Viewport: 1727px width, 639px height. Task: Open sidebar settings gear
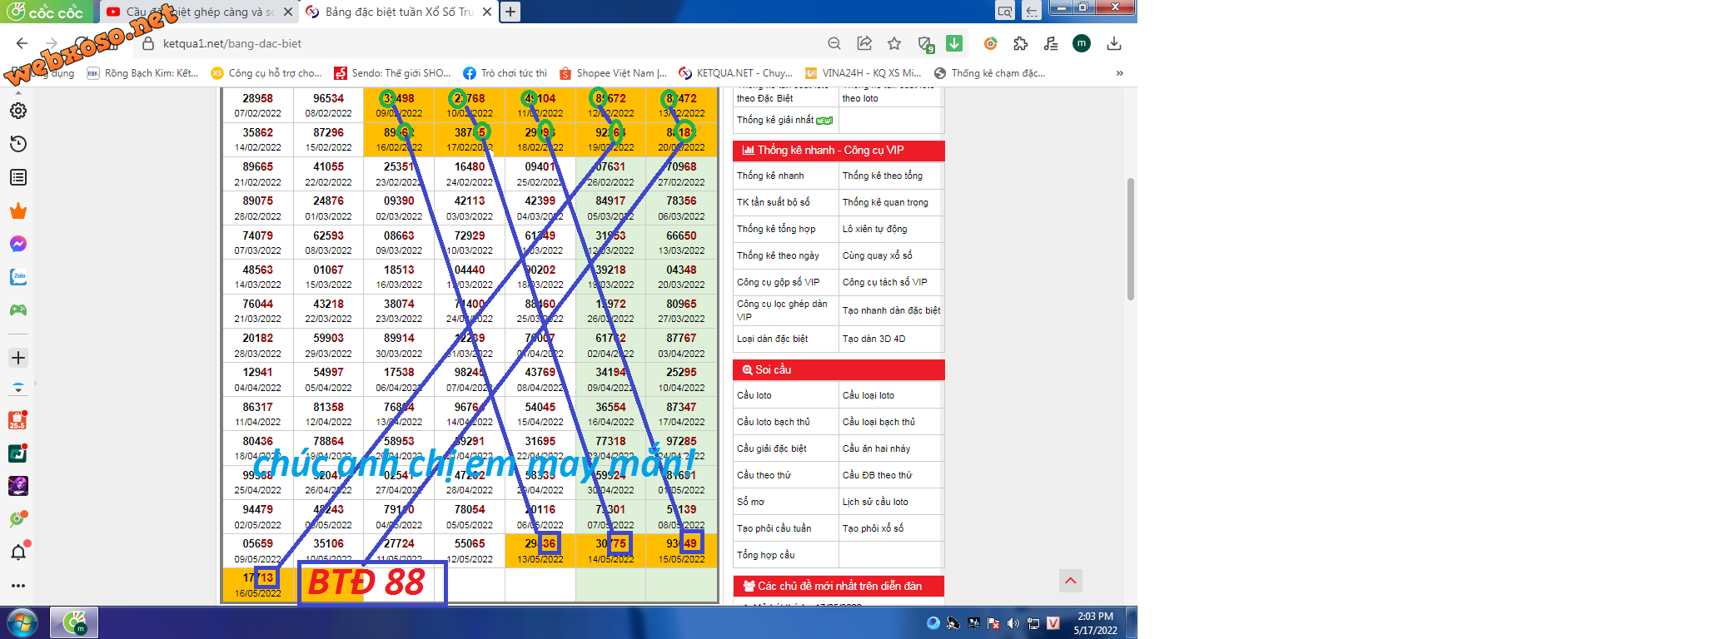point(17,111)
